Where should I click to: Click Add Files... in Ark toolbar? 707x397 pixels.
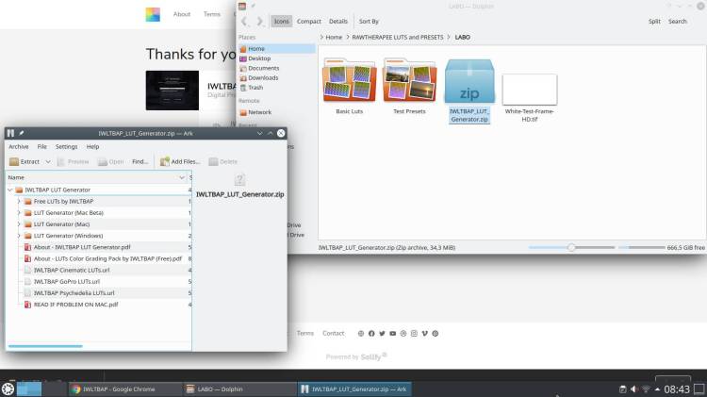180,161
